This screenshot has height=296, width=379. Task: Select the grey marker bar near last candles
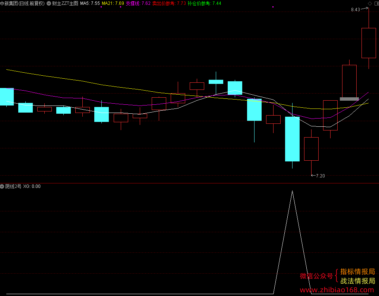[x=349, y=99]
